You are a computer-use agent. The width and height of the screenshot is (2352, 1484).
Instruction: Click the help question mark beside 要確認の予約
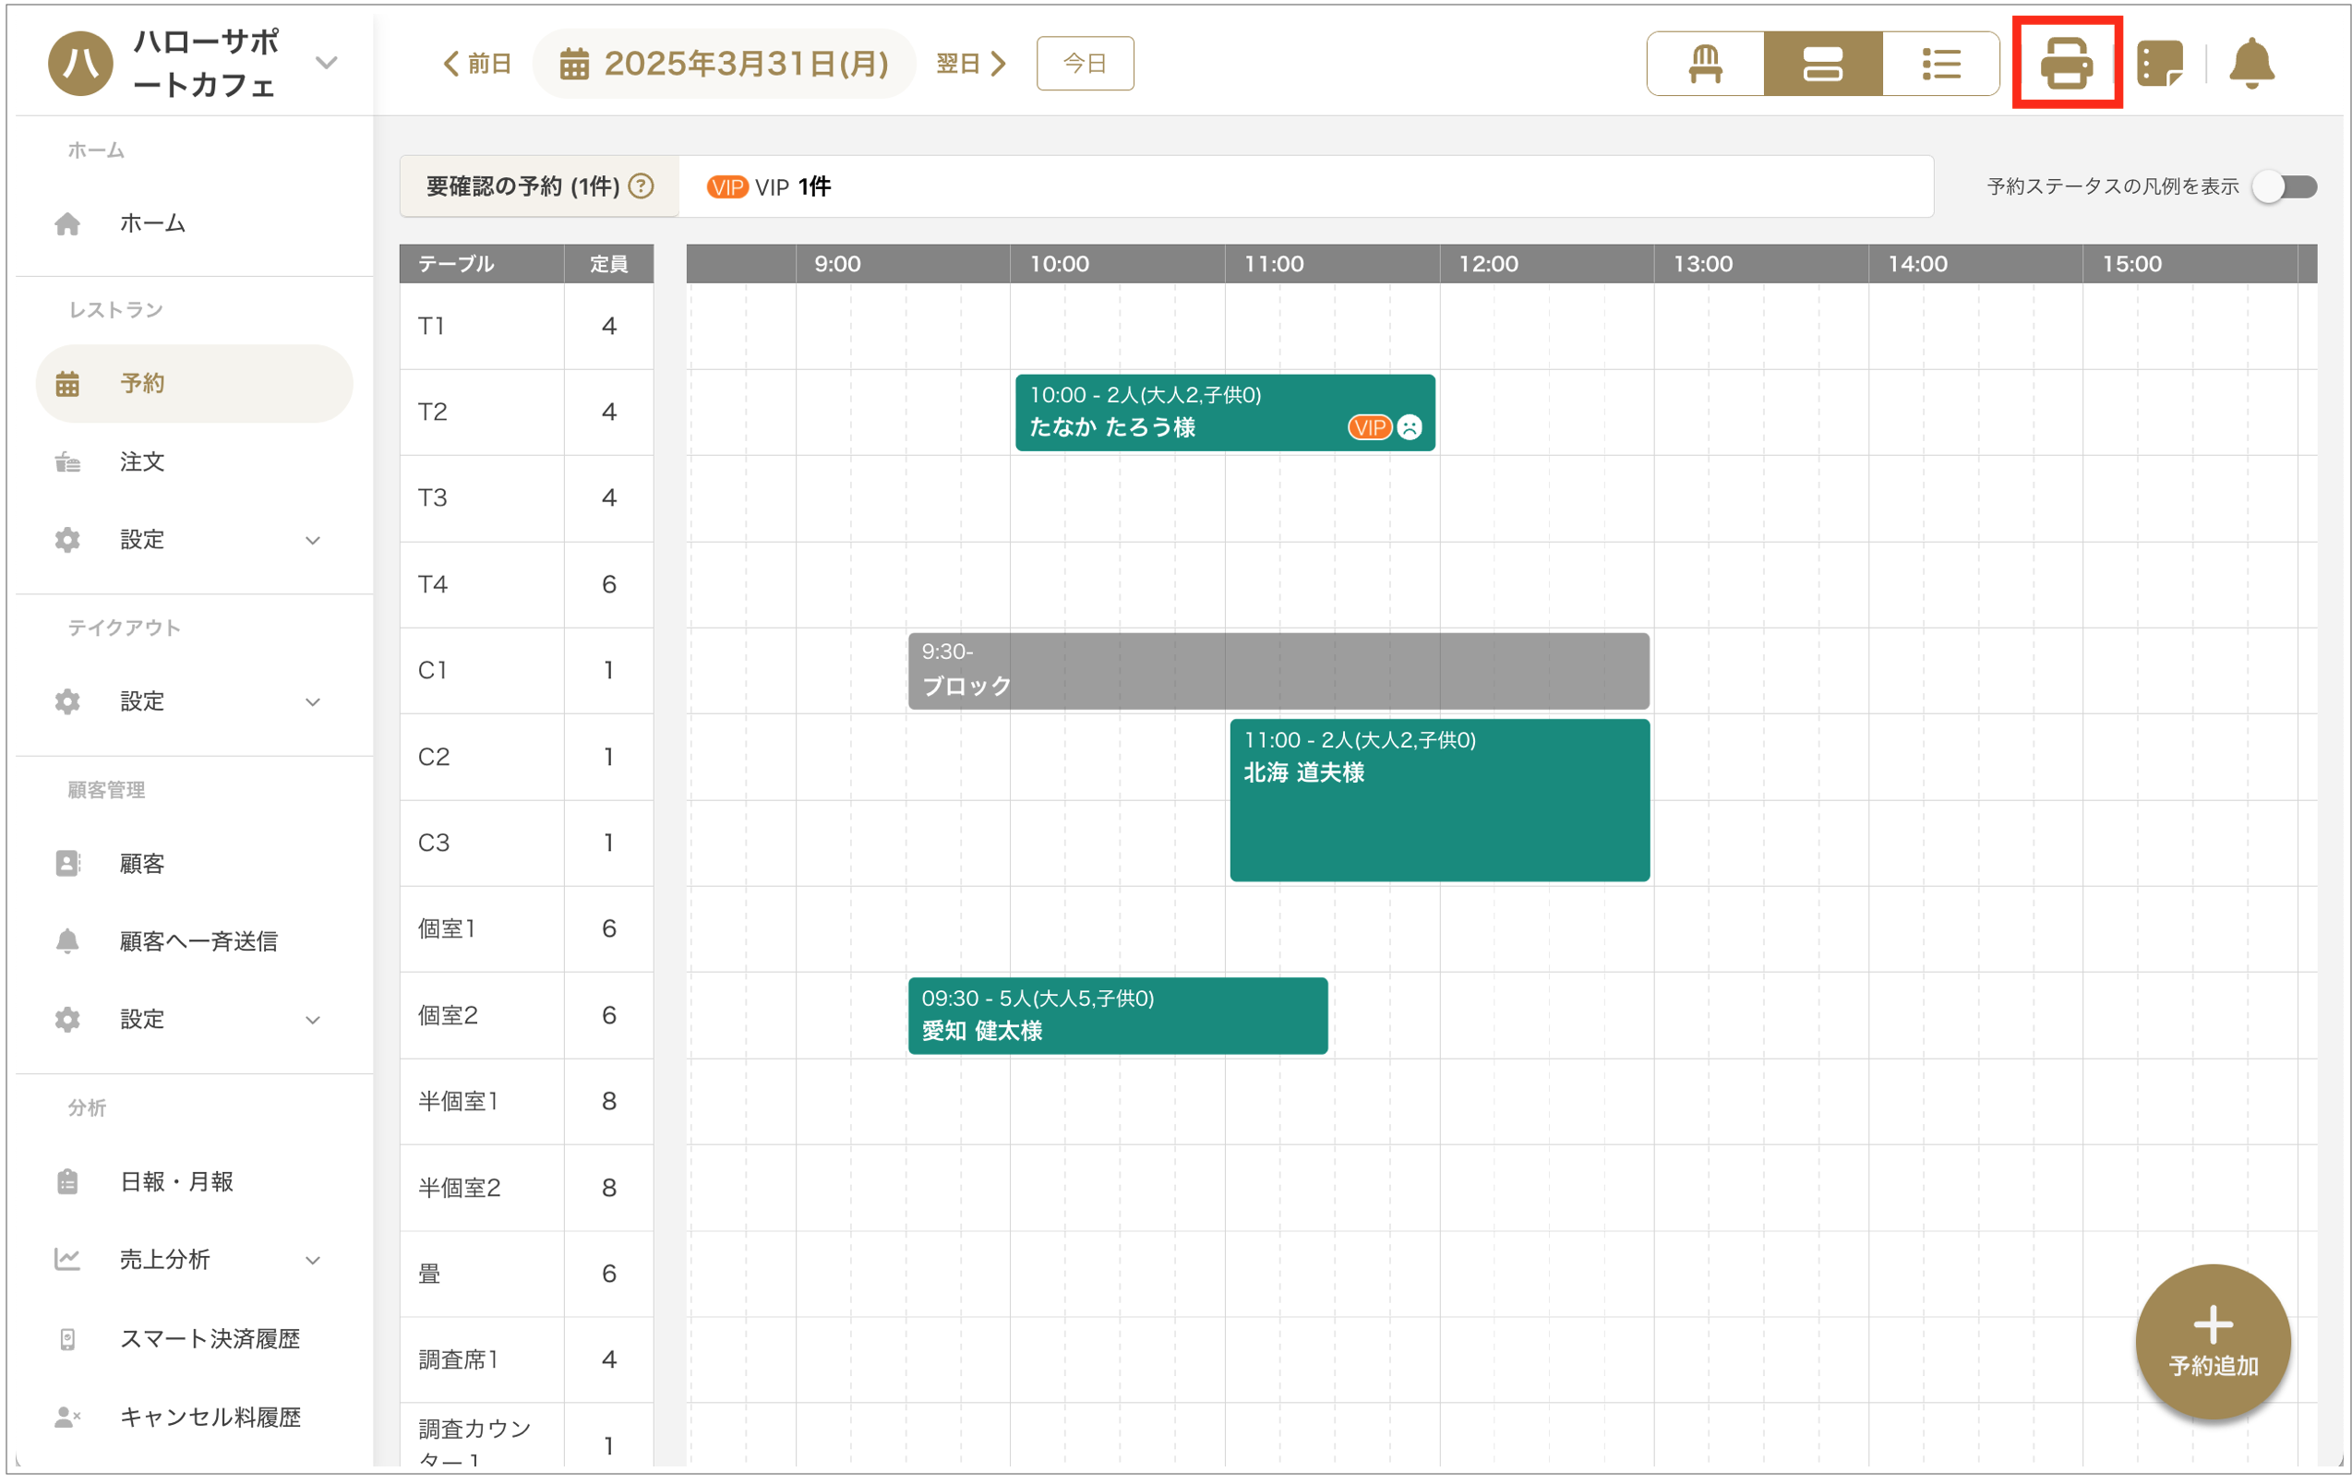coord(641,185)
